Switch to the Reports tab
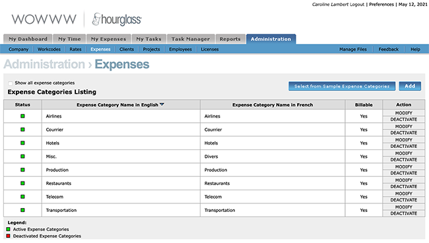The height and width of the screenshot is (243, 429). coord(230,39)
